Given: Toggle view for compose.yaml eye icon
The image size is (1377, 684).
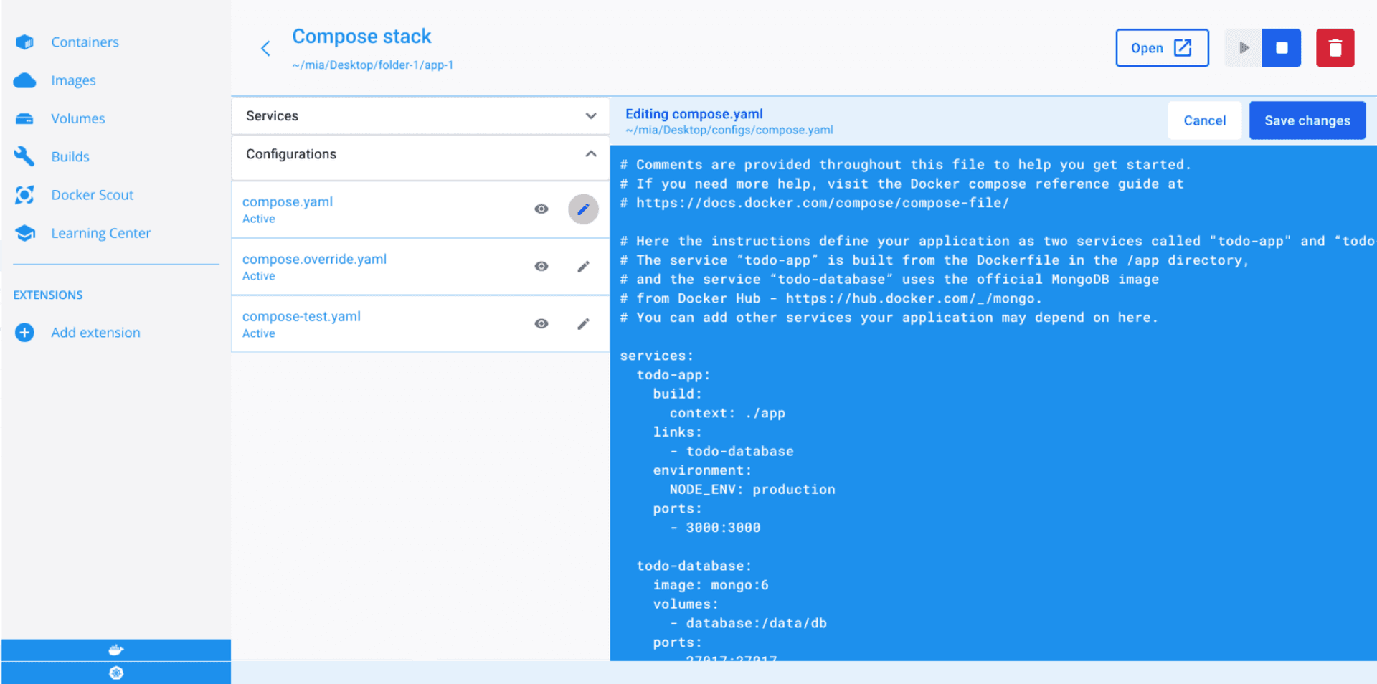Looking at the screenshot, I should click(541, 209).
